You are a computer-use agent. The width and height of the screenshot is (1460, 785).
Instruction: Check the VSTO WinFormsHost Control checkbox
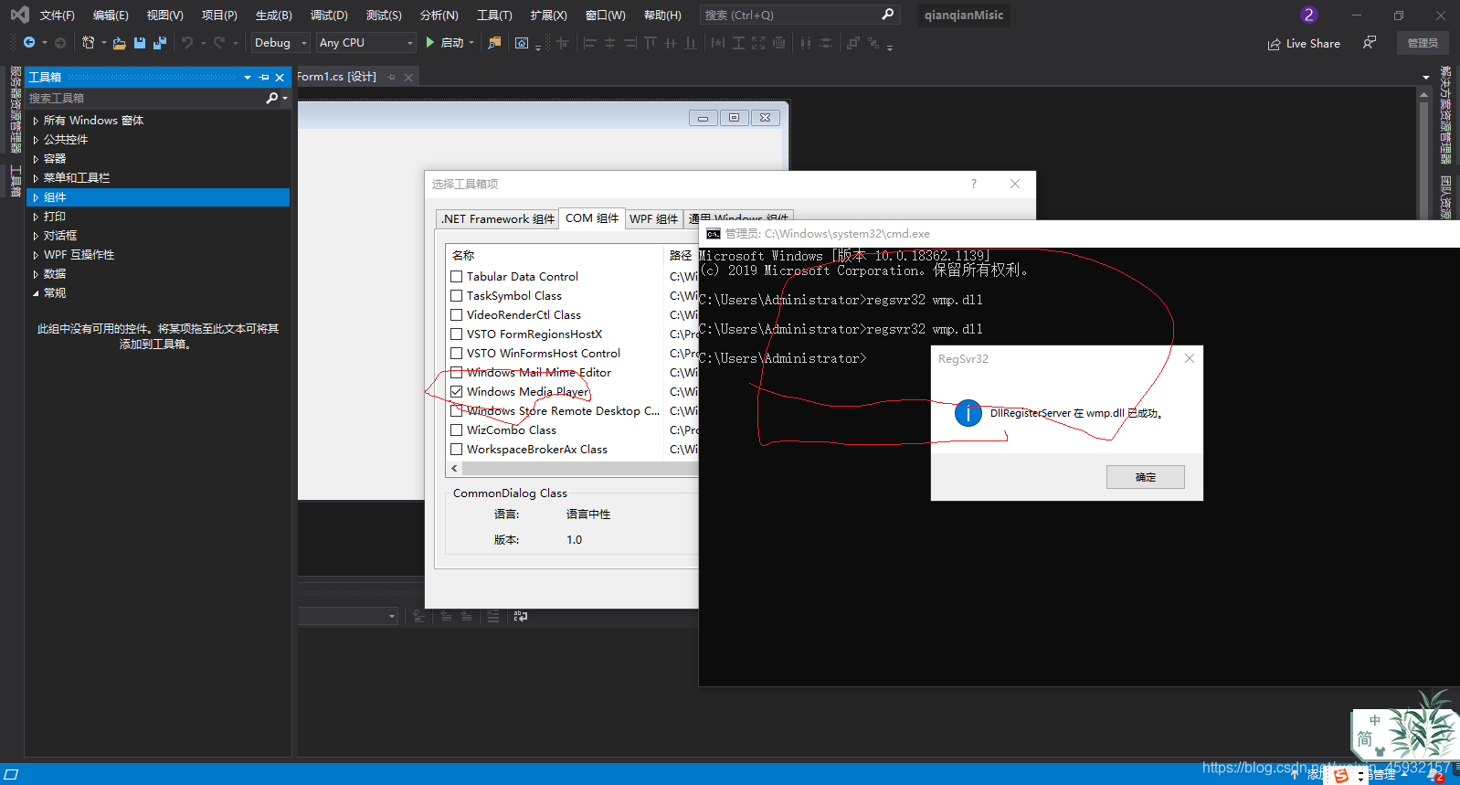(x=456, y=353)
